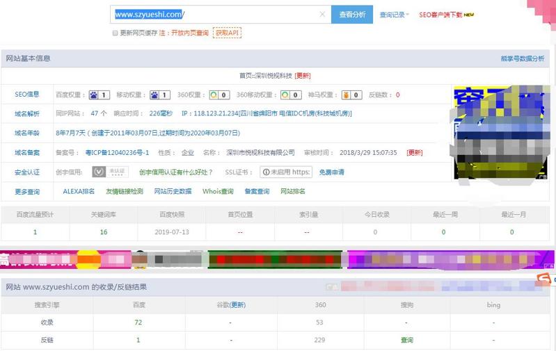Screen dimensions: 556x351
Task: Click the purple banner ad on right
Action: [450, 260]
